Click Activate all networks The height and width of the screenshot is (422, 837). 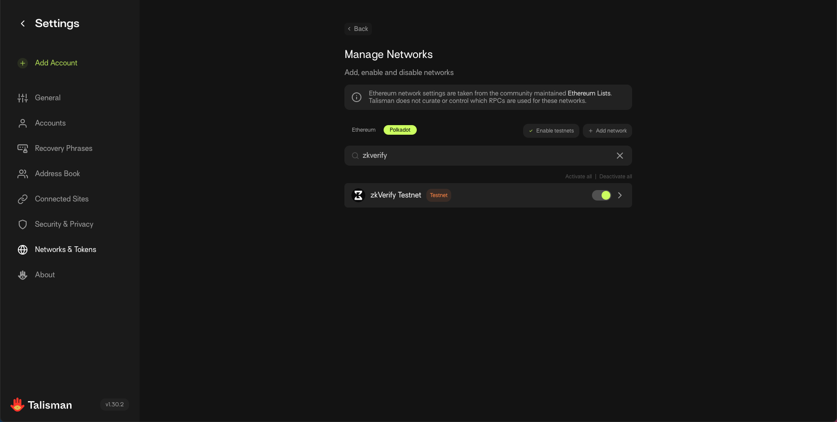pos(578,177)
